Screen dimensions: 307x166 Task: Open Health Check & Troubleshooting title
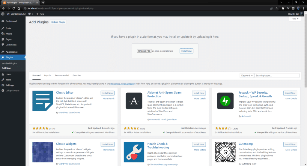(x=158, y=145)
